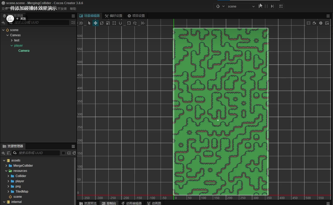Select the MergeCollider folder
The height and width of the screenshot is (205, 333).
click(23, 166)
